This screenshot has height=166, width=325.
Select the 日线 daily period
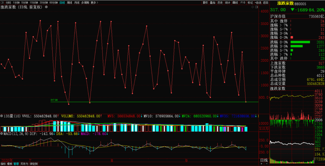tap(62, 3)
